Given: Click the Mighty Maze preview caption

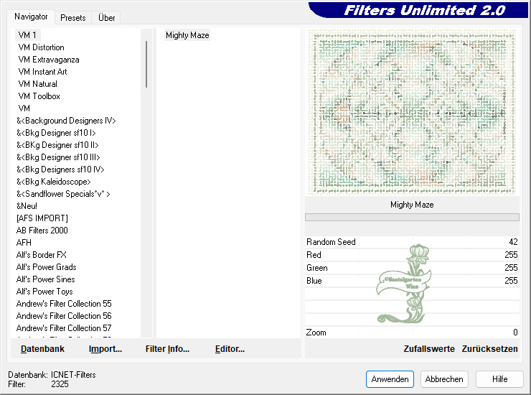Looking at the screenshot, I should point(412,205).
